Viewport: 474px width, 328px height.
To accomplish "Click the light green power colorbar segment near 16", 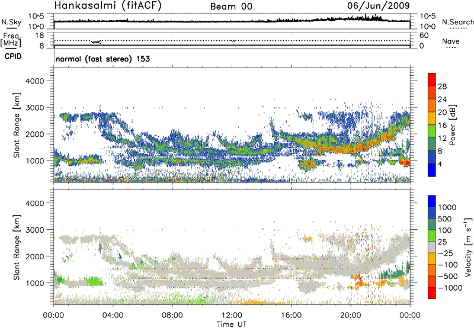I will 432,131.
